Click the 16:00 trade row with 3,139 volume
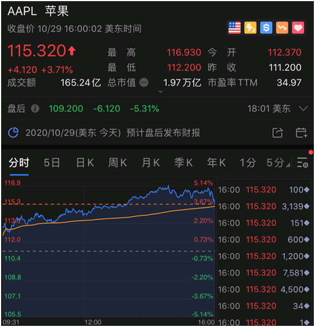 click(x=263, y=207)
